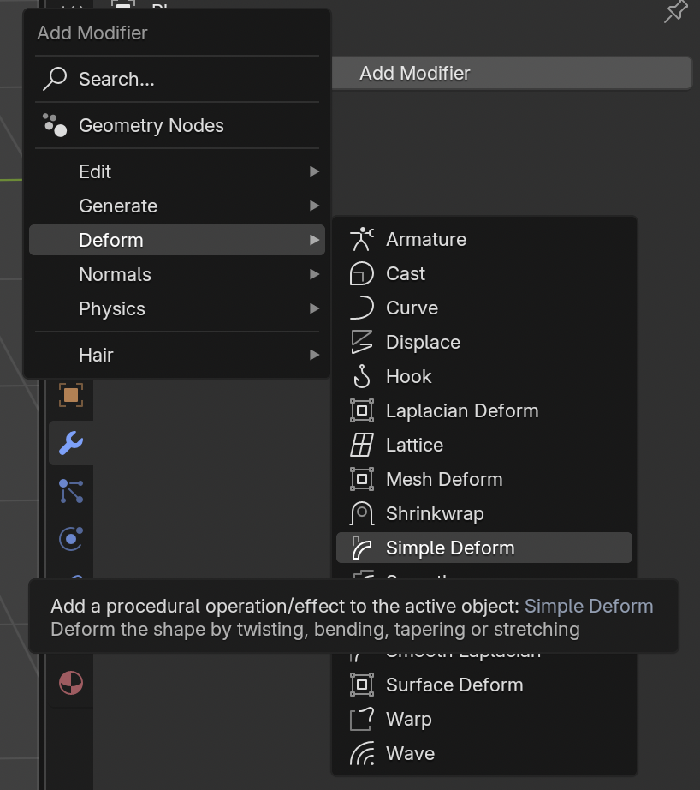
Task: Choose the Curve deform modifier
Action: click(x=412, y=308)
